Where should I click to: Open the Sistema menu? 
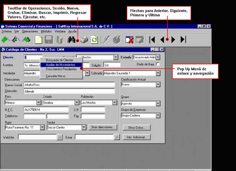[7, 31]
